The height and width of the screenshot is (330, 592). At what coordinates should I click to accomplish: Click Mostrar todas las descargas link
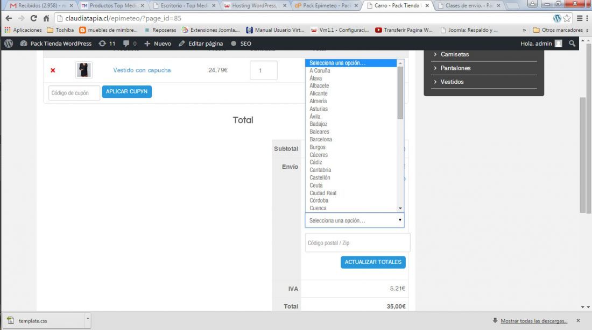534,321
